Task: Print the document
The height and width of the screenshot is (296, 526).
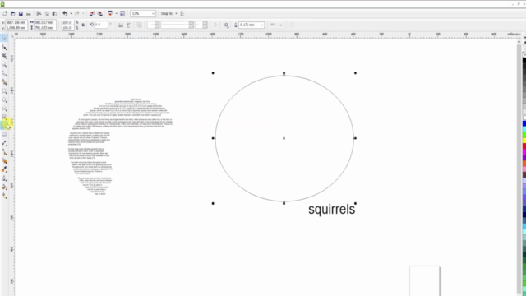Action: (x=29, y=13)
